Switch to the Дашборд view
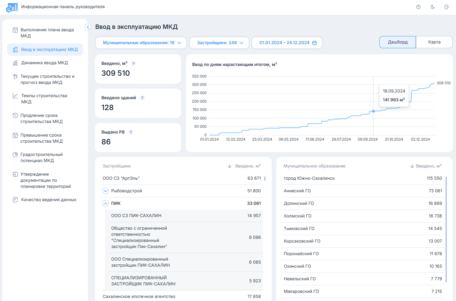 point(398,42)
